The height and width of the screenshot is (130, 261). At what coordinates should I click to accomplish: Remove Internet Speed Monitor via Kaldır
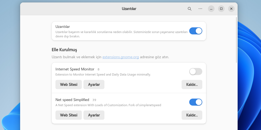(x=192, y=84)
